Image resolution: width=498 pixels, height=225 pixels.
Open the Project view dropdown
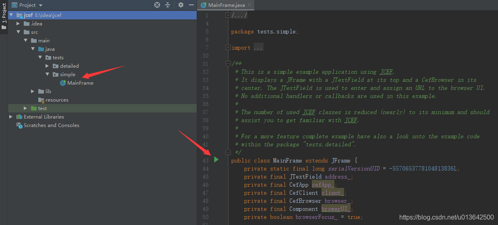[x=41, y=5]
